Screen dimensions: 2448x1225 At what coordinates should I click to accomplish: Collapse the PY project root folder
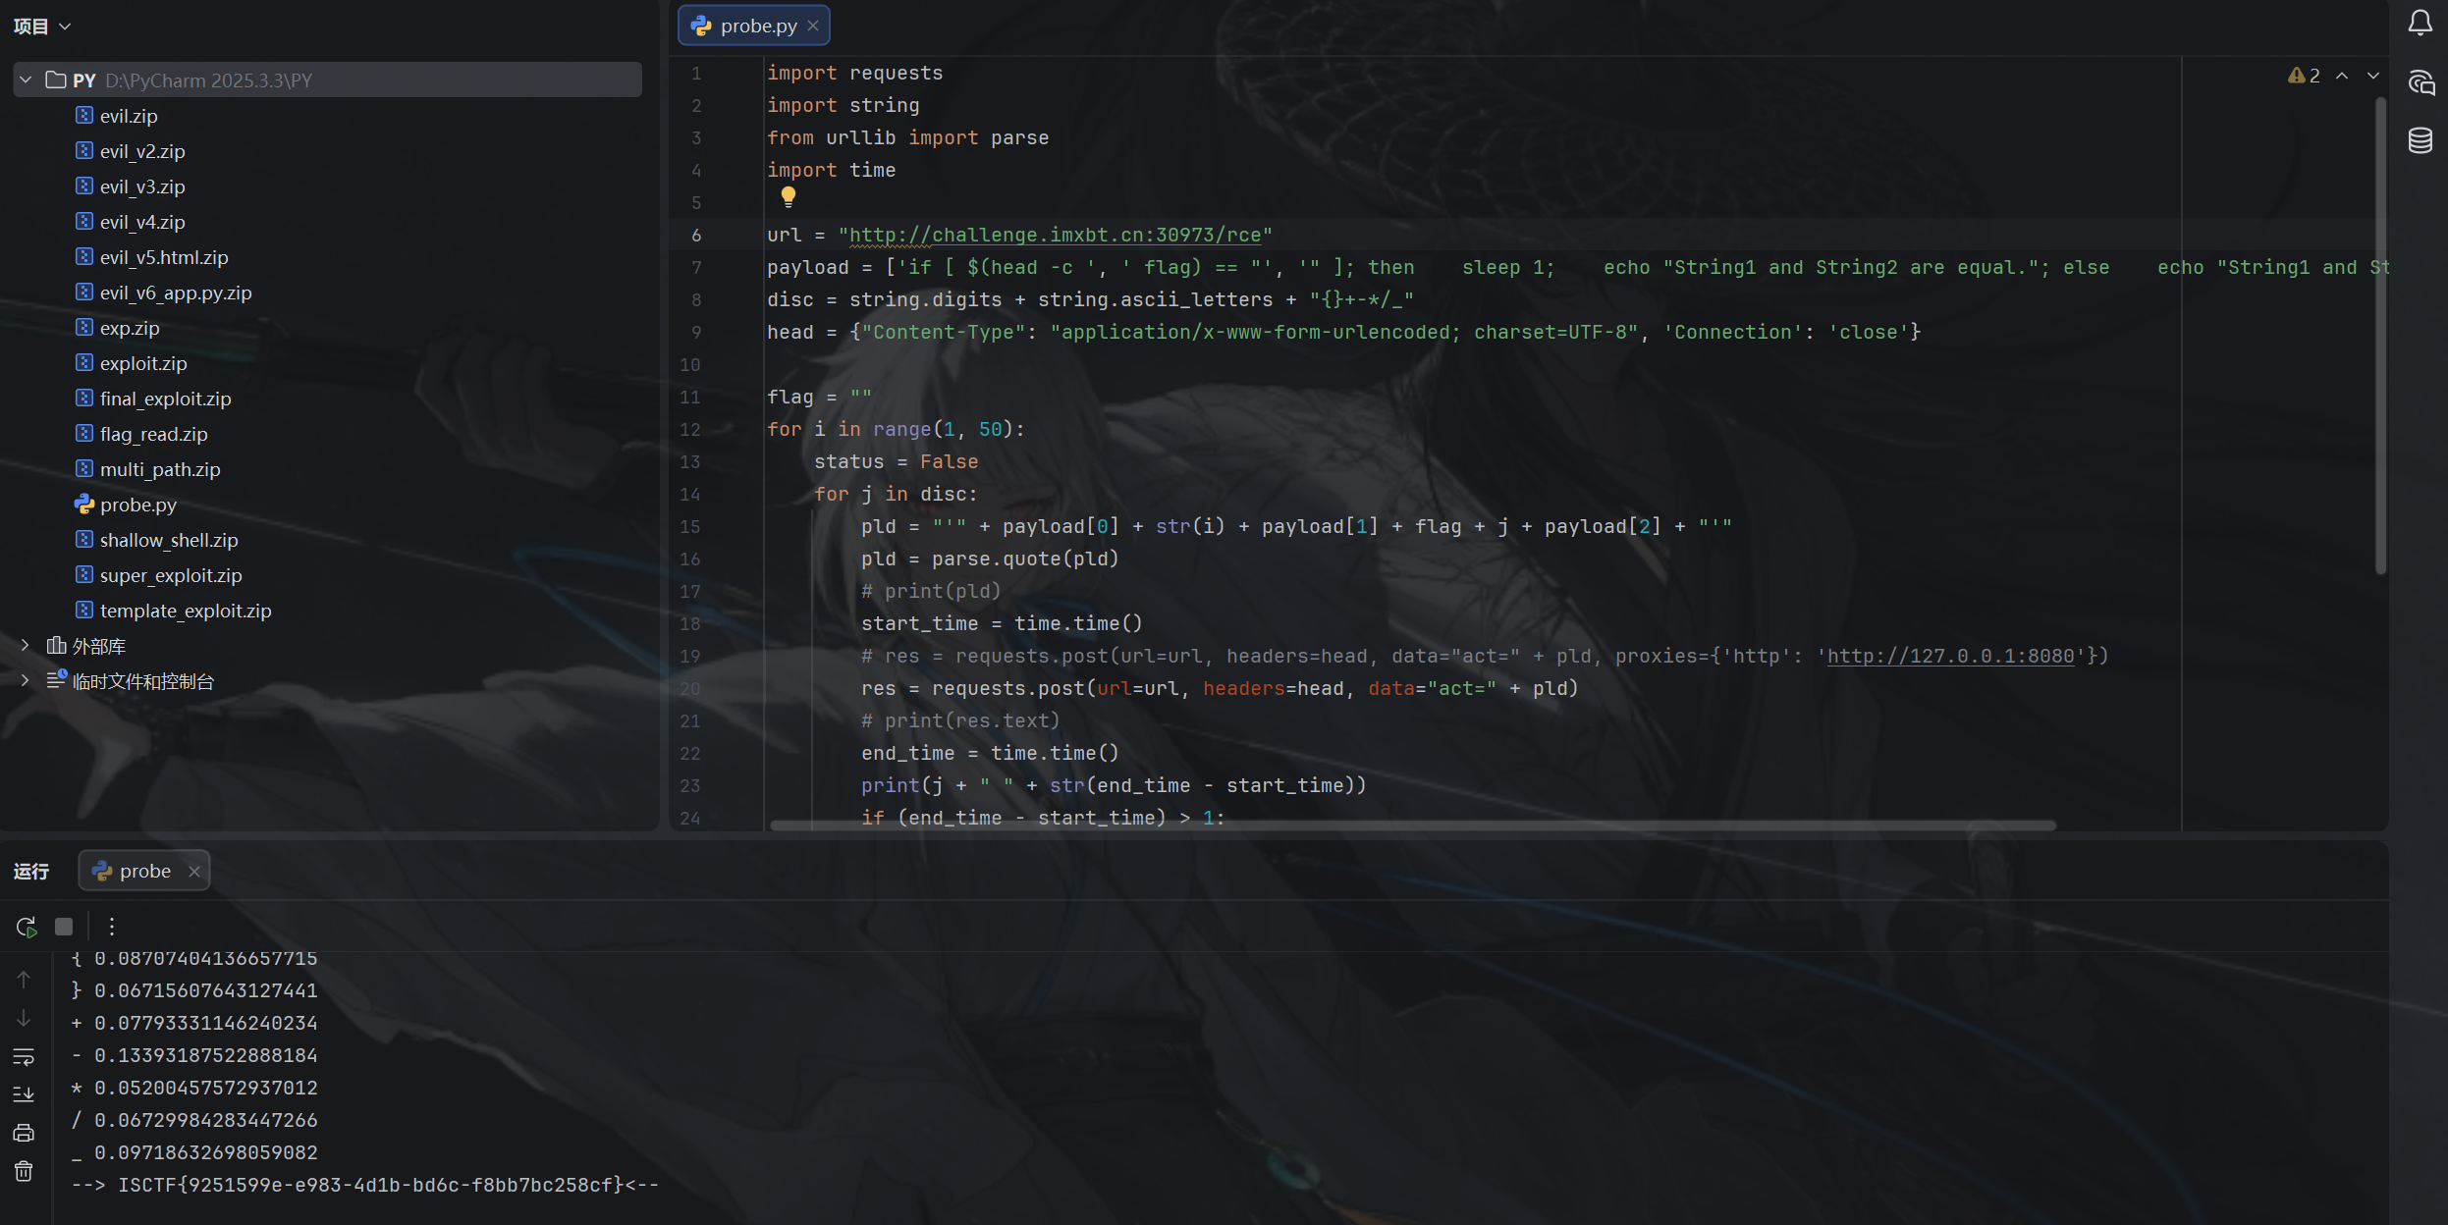pos(27,80)
